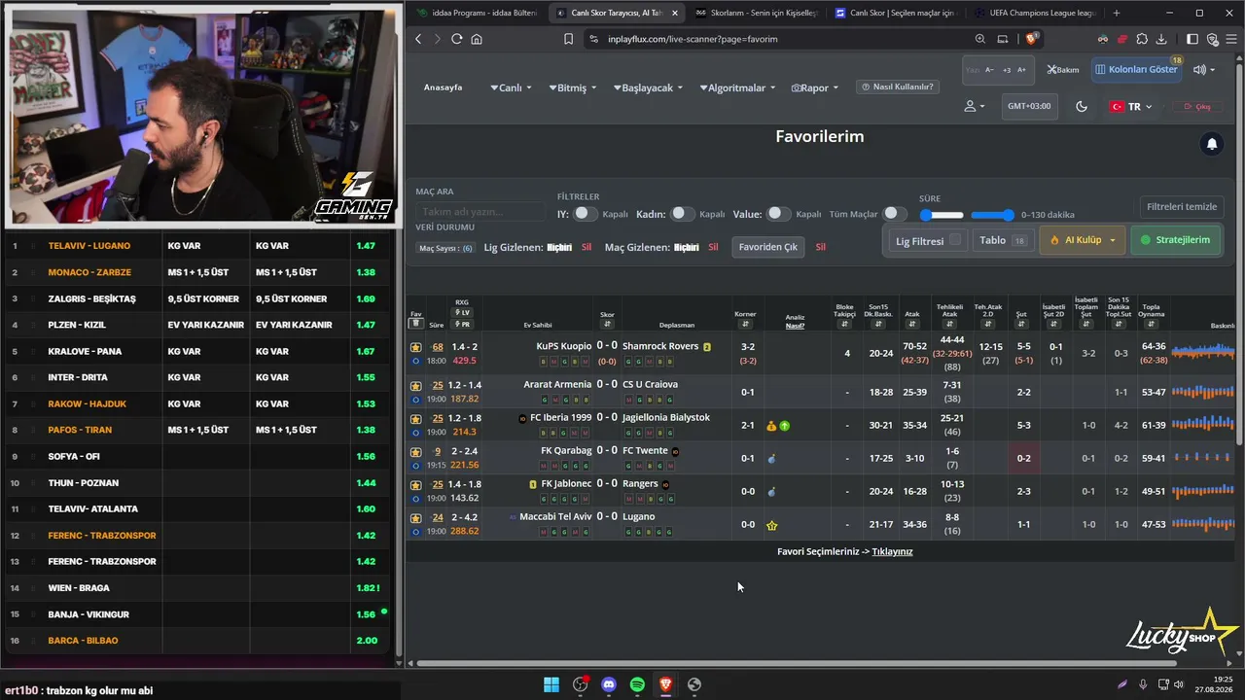1245x700 pixels.
Task: Click the favorite star for FK Qarabag
Action: pyautogui.click(x=416, y=452)
